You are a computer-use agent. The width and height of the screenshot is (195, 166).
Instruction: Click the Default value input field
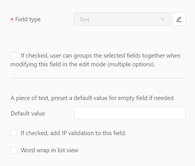(130, 113)
